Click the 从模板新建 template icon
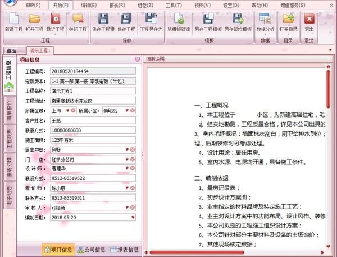Screen dimensions: 337x257 coord(179,19)
